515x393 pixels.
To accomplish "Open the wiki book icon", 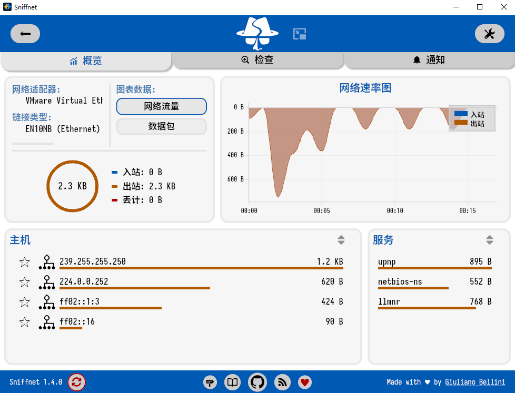I will pos(232,382).
